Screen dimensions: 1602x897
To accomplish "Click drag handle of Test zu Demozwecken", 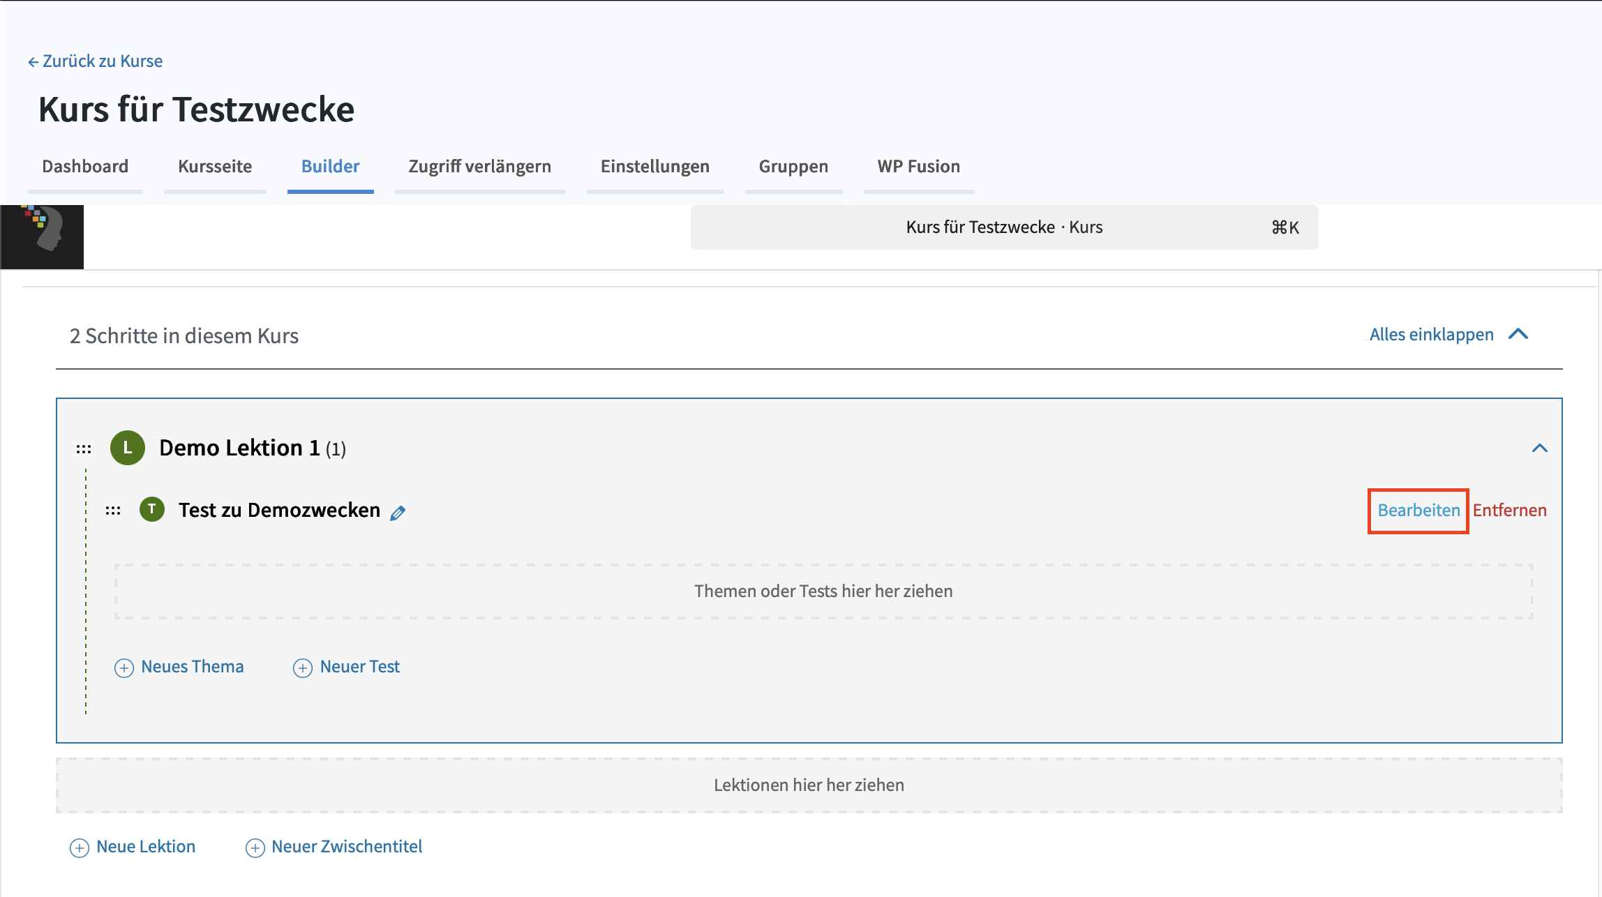I will click(x=113, y=511).
